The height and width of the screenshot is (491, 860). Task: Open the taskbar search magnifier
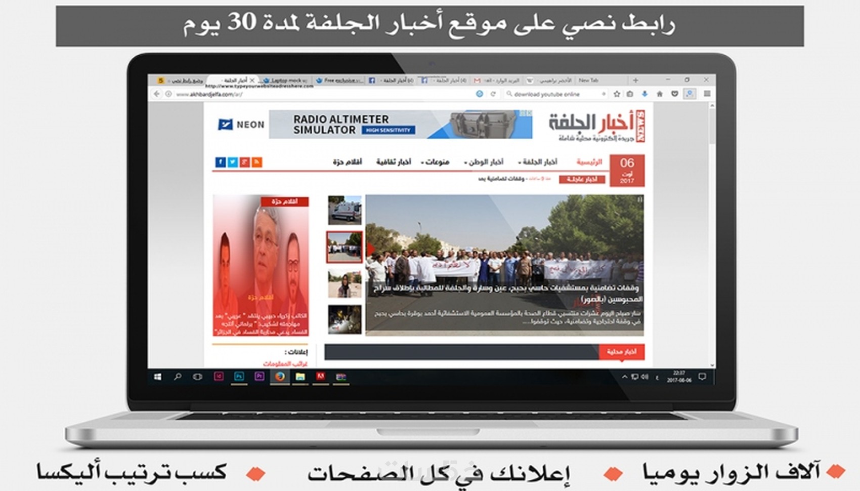coord(178,377)
